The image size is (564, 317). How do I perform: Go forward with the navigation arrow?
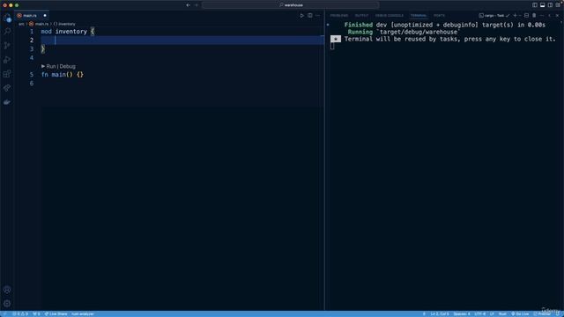pos(197,5)
